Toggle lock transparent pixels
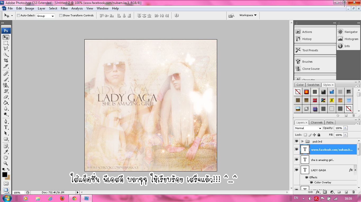Image resolution: width=361 pixels, height=202 pixels. [x=305, y=135]
